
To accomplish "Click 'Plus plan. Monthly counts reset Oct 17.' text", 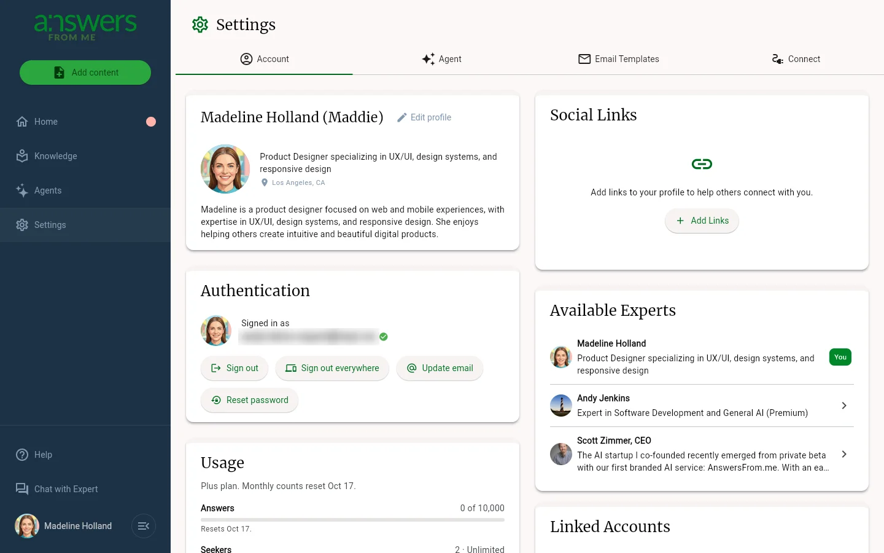I will [x=278, y=486].
